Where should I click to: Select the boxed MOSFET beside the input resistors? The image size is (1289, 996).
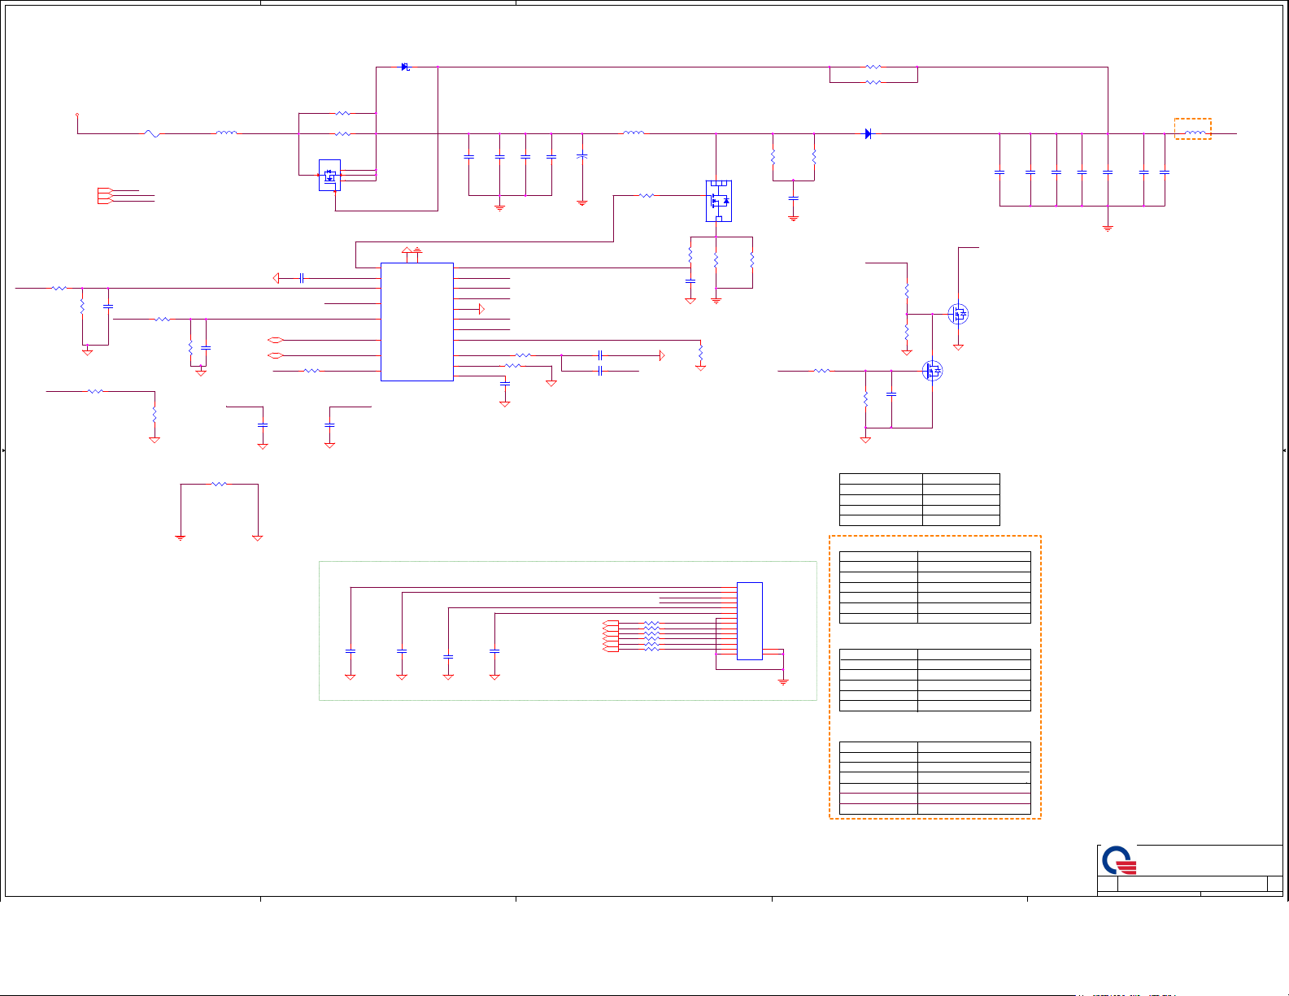pyautogui.click(x=329, y=175)
